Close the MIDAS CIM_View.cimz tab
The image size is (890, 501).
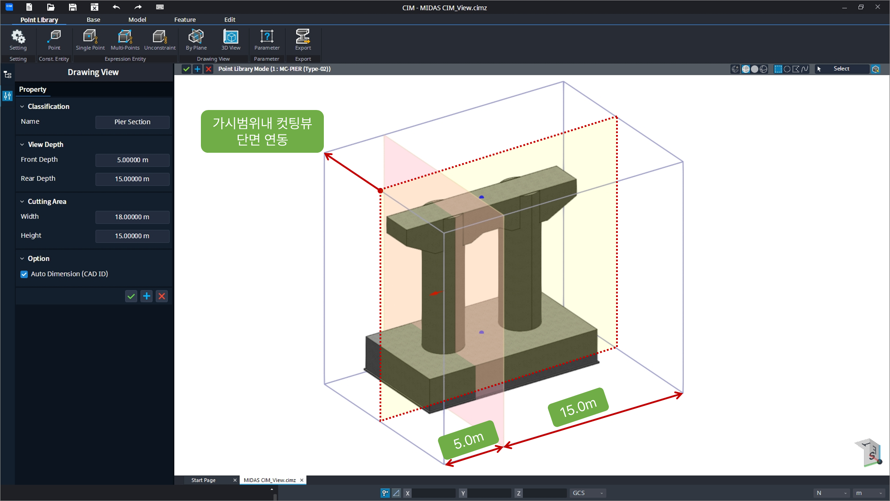[302, 480]
